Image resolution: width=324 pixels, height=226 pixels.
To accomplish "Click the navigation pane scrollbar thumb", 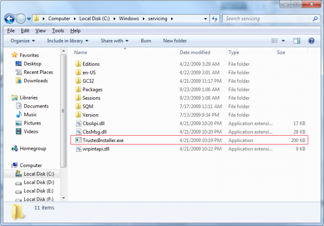I will (x=64, y=111).
